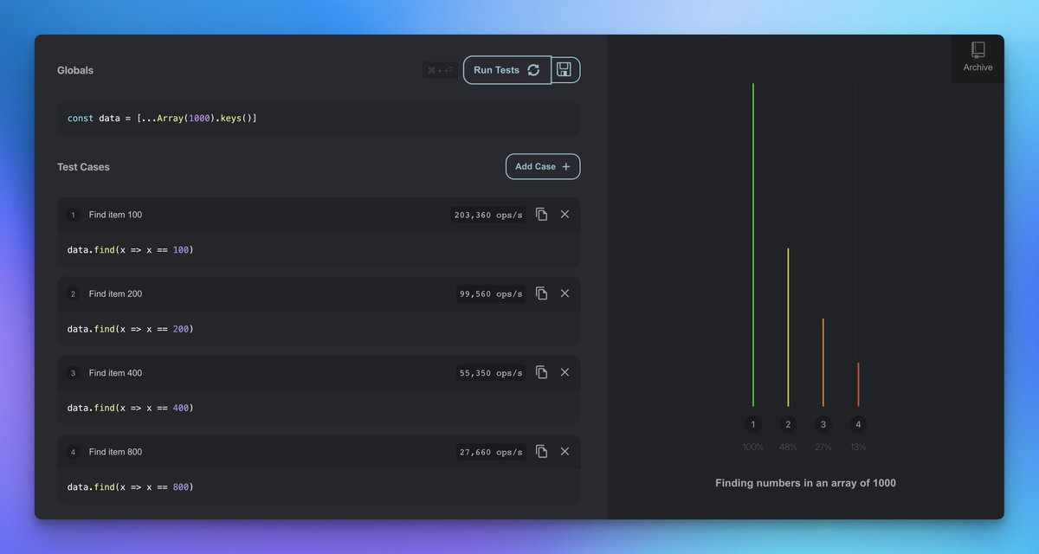
Task: Click the refresh icon inside Run Tests
Action: [533, 70]
